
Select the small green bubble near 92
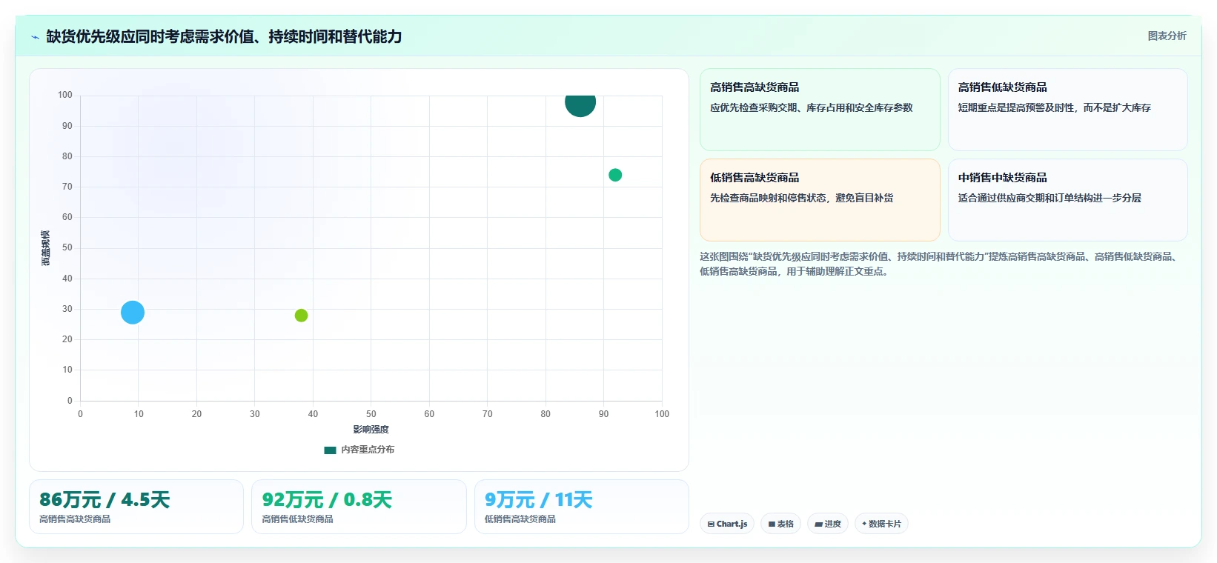click(615, 175)
